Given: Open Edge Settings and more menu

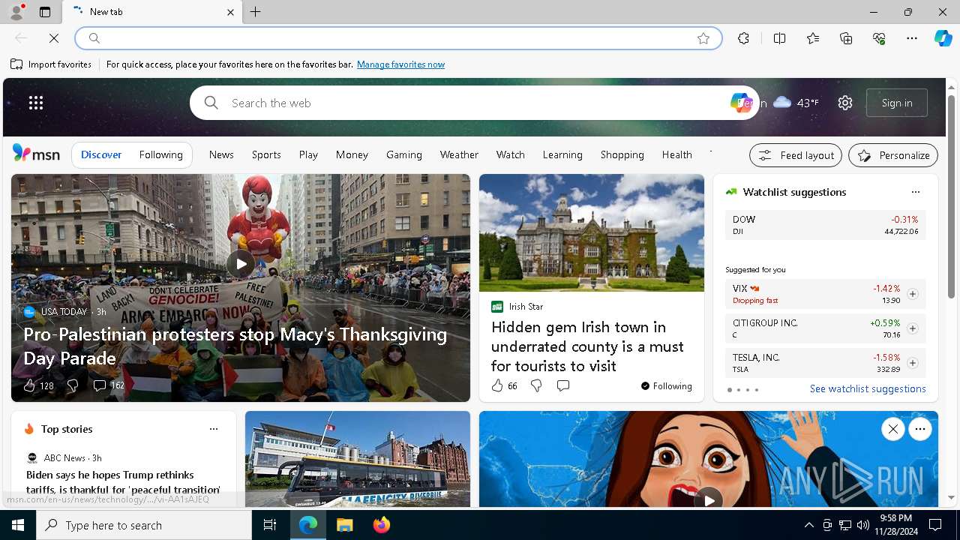Looking at the screenshot, I should tap(912, 38).
